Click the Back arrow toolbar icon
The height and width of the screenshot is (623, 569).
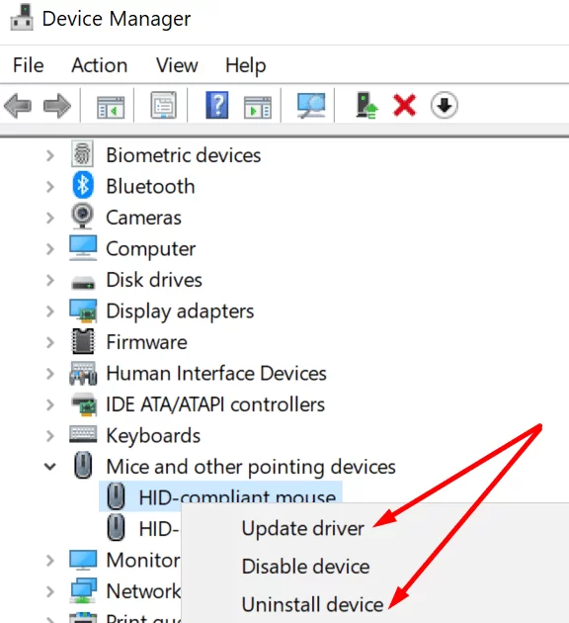pos(18,106)
